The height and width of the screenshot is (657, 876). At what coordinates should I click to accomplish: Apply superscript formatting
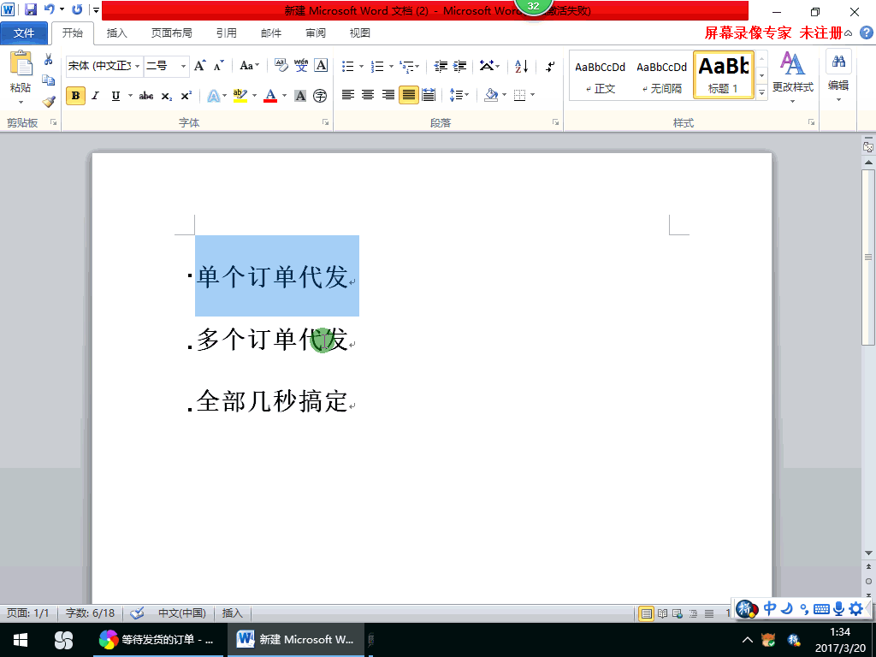point(186,96)
